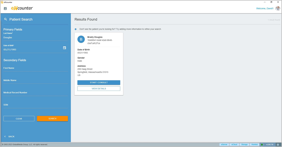The height and width of the screenshot is (147, 282).
Task: Select the Storage status indicator
Action: [244, 144]
